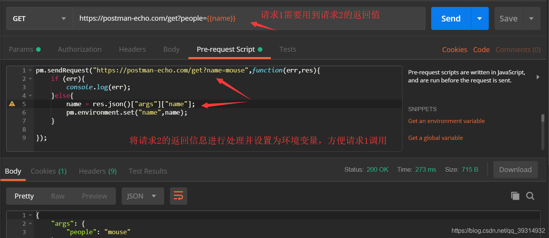Open the Test Results tab

(x=148, y=171)
